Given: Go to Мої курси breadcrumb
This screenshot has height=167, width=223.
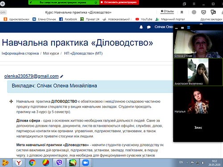Looking at the screenshot, I should pos(51,53).
